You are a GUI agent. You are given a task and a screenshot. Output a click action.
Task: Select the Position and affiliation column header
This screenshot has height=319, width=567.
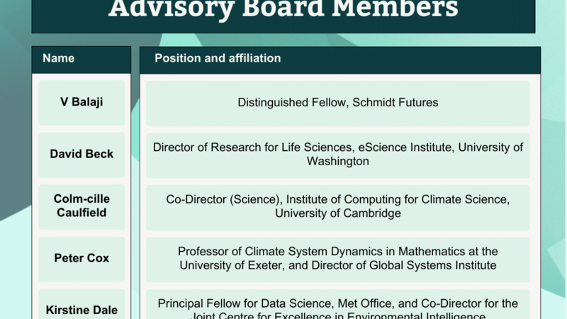(x=339, y=59)
